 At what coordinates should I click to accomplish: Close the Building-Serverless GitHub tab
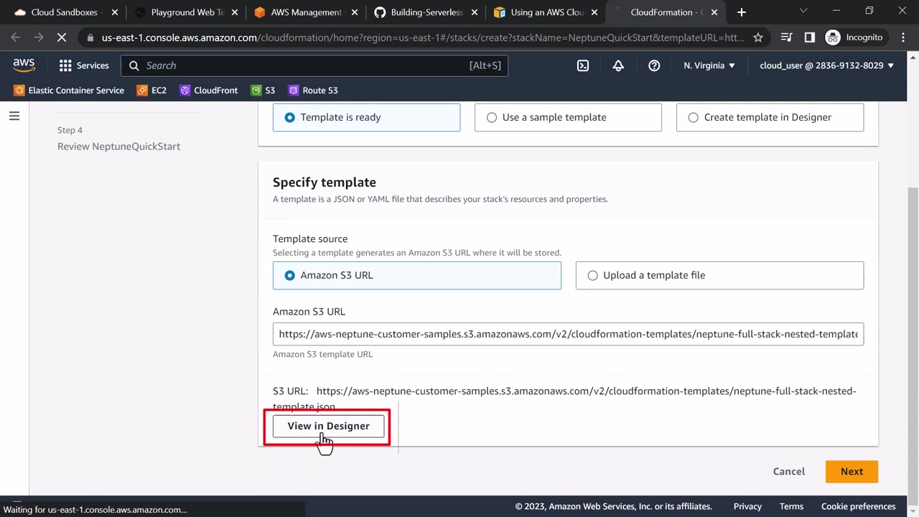coord(475,12)
